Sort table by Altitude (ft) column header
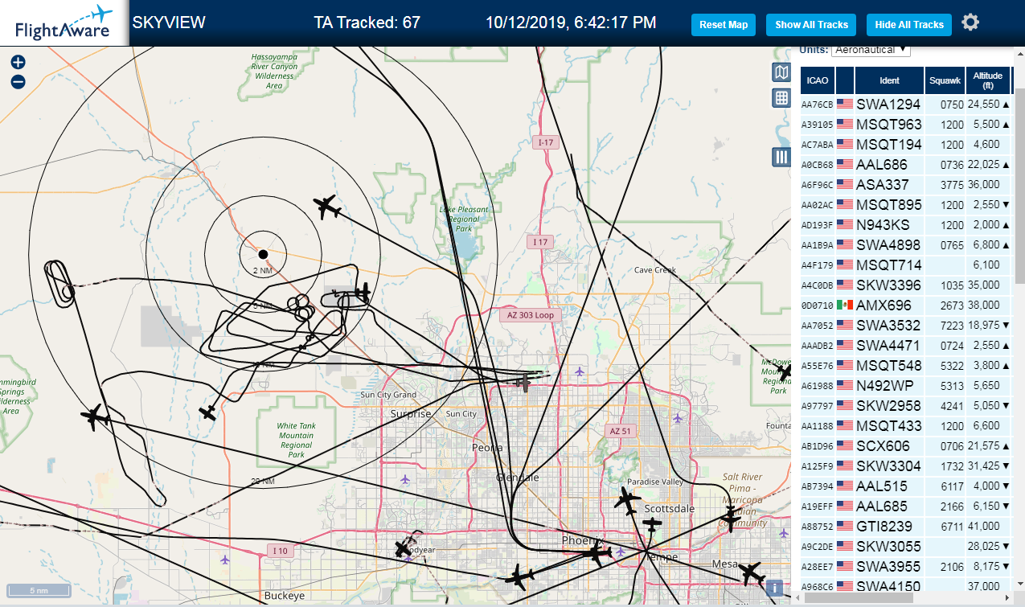The height and width of the screenshot is (607, 1025). [x=988, y=80]
